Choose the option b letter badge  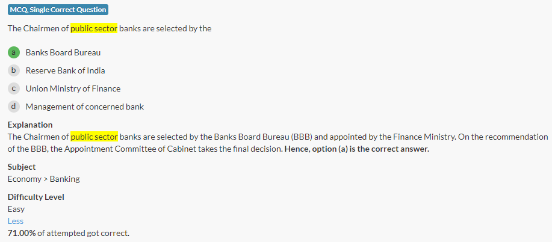click(x=14, y=70)
